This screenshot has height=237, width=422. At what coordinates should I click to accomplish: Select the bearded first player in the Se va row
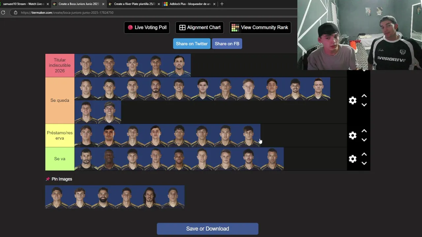pos(86,159)
